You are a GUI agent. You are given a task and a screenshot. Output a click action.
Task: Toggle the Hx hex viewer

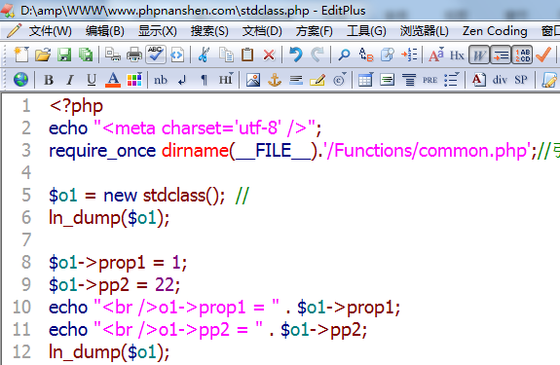click(x=457, y=55)
